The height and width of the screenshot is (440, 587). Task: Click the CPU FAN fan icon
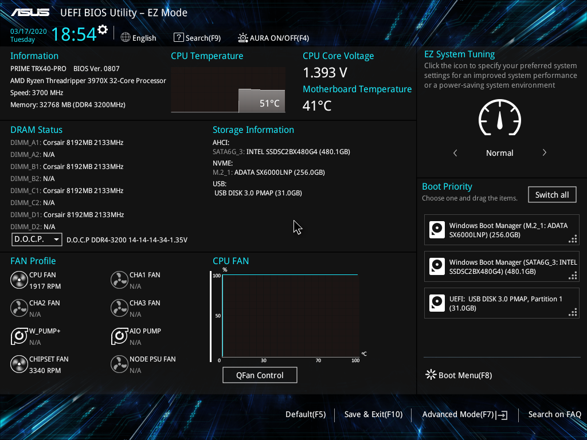(x=19, y=280)
